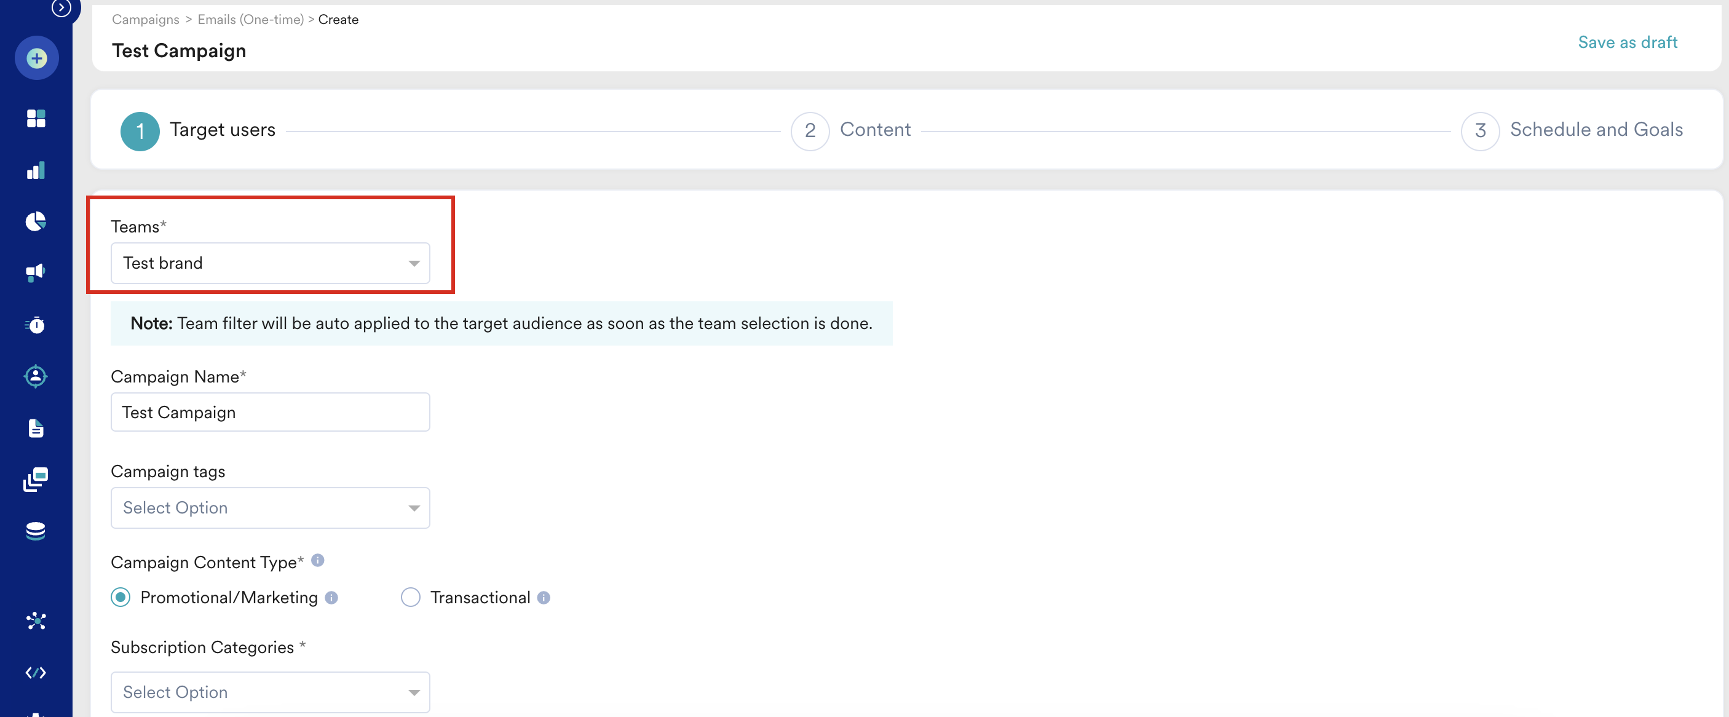Click Save as draft link
The image size is (1729, 717).
1627,42
